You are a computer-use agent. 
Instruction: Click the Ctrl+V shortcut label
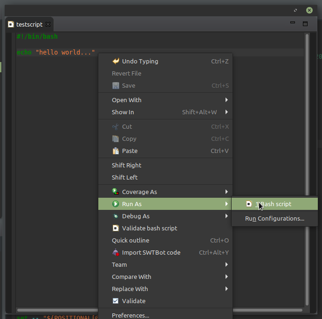click(219, 151)
